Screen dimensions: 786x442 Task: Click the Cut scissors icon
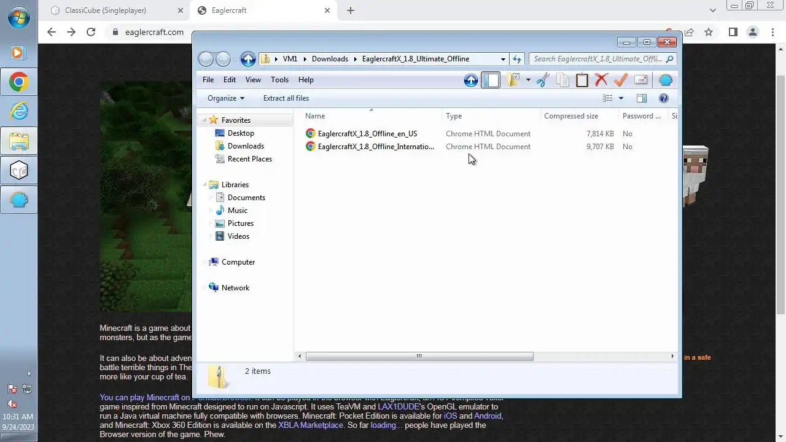[543, 80]
